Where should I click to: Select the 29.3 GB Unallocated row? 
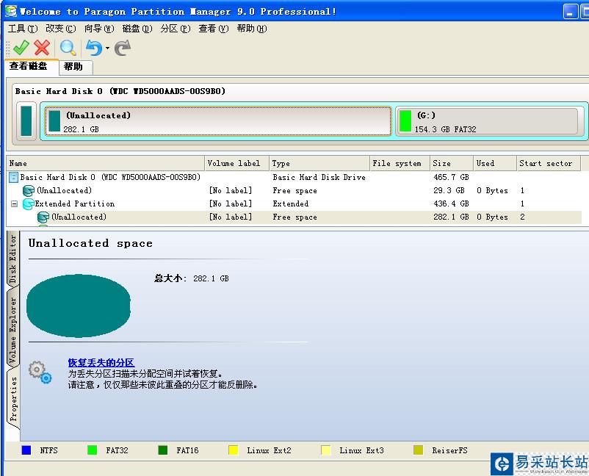(294, 190)
